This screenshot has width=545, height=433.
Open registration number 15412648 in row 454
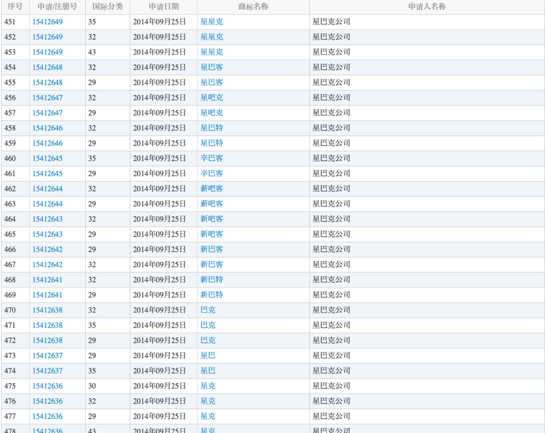47,67
